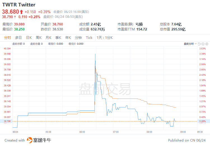This screenshot has height=146, width=210.
Task: Click the +0.28% pre-market change
Action: [34, 17]
